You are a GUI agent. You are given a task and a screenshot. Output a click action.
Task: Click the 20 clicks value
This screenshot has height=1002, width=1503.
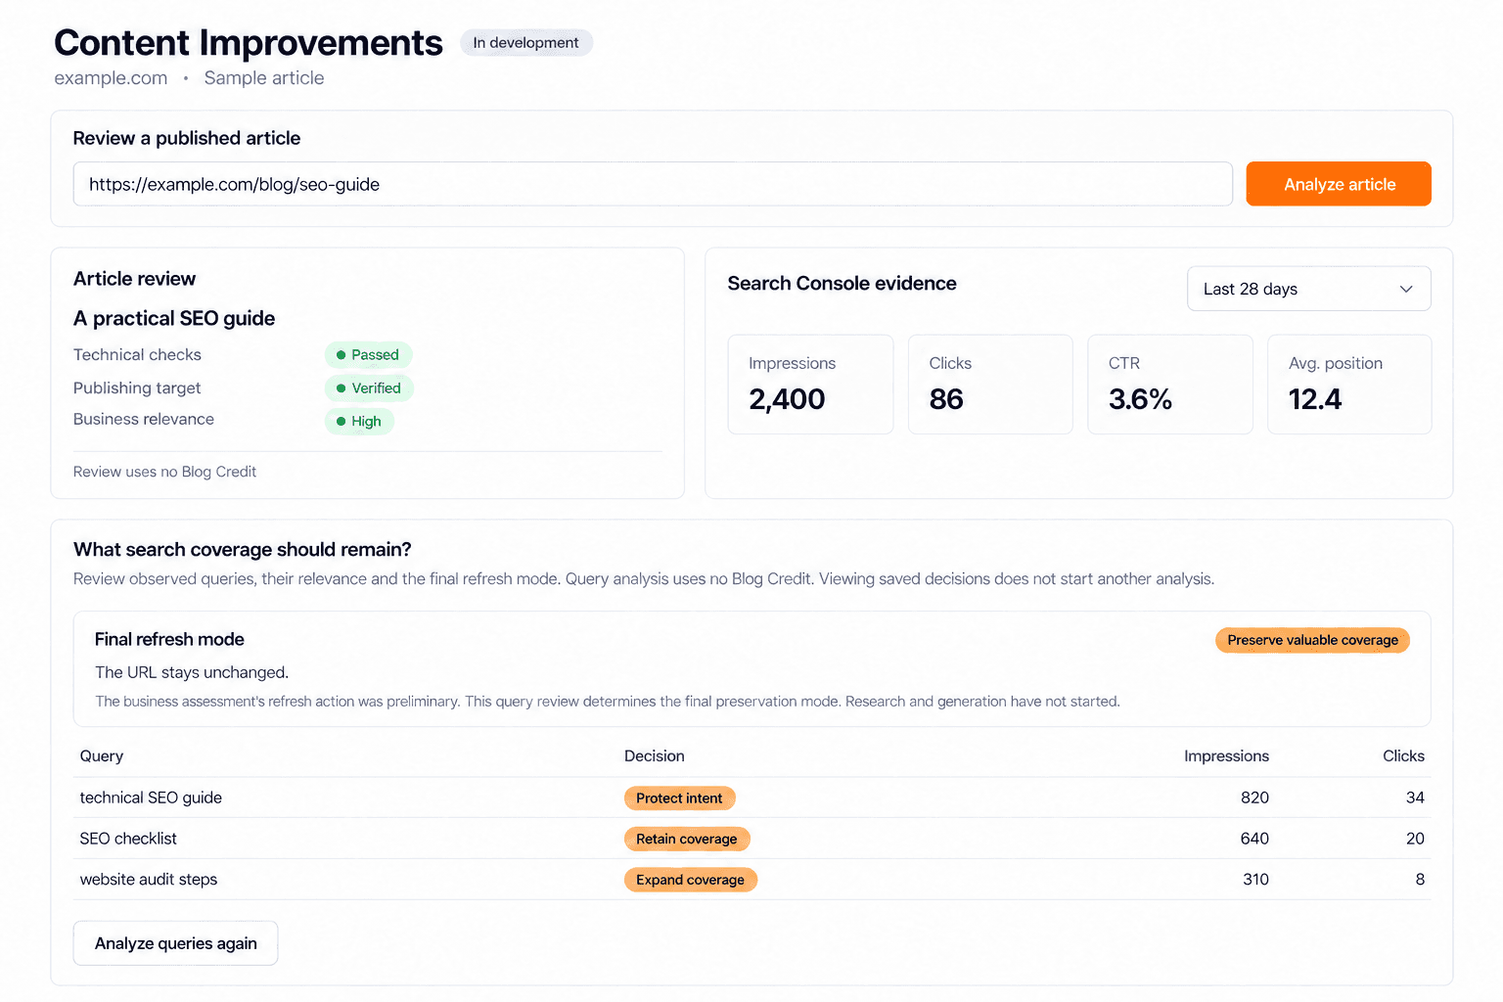(1415, 839)
